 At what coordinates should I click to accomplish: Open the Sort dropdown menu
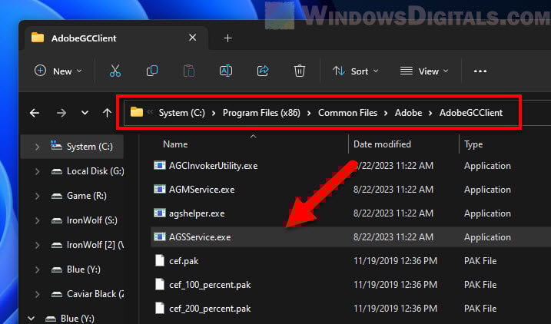(x=356, y=71)
